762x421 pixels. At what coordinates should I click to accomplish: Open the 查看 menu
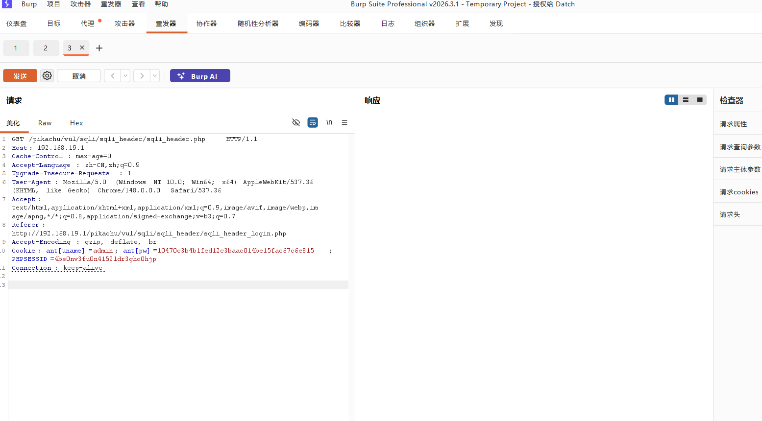pyautogui.click(x=138, y=4)
